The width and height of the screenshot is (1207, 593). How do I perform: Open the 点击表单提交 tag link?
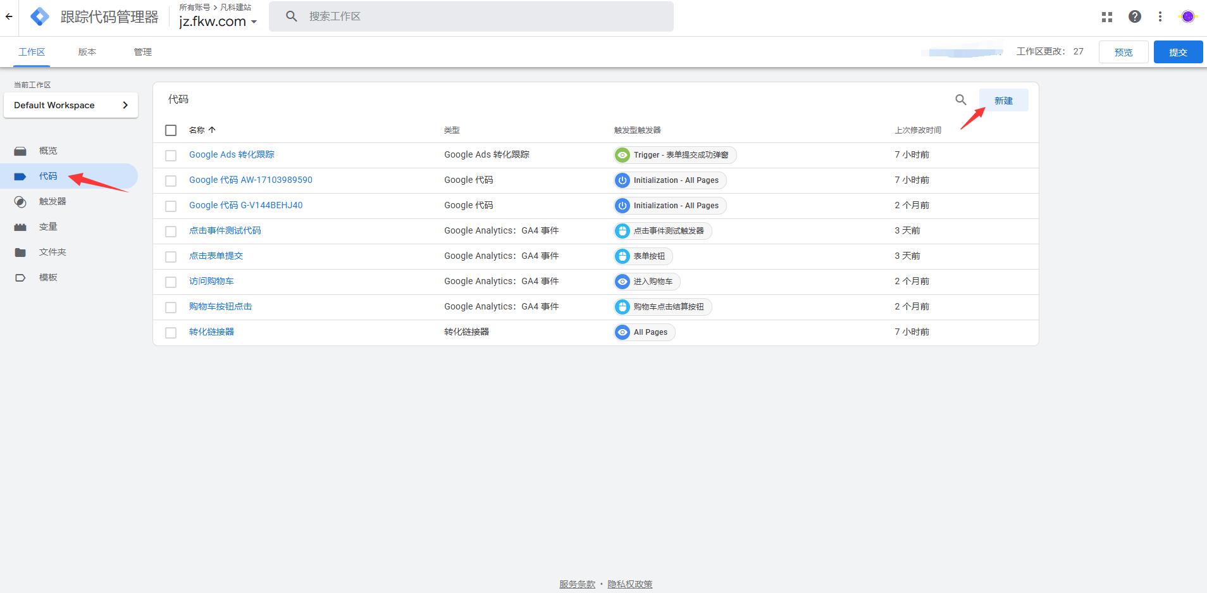216,256
